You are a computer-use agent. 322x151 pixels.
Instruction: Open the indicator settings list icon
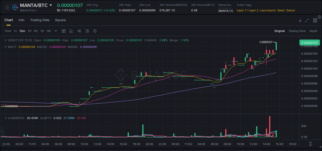pyautogui.click(x=87, y=31)
